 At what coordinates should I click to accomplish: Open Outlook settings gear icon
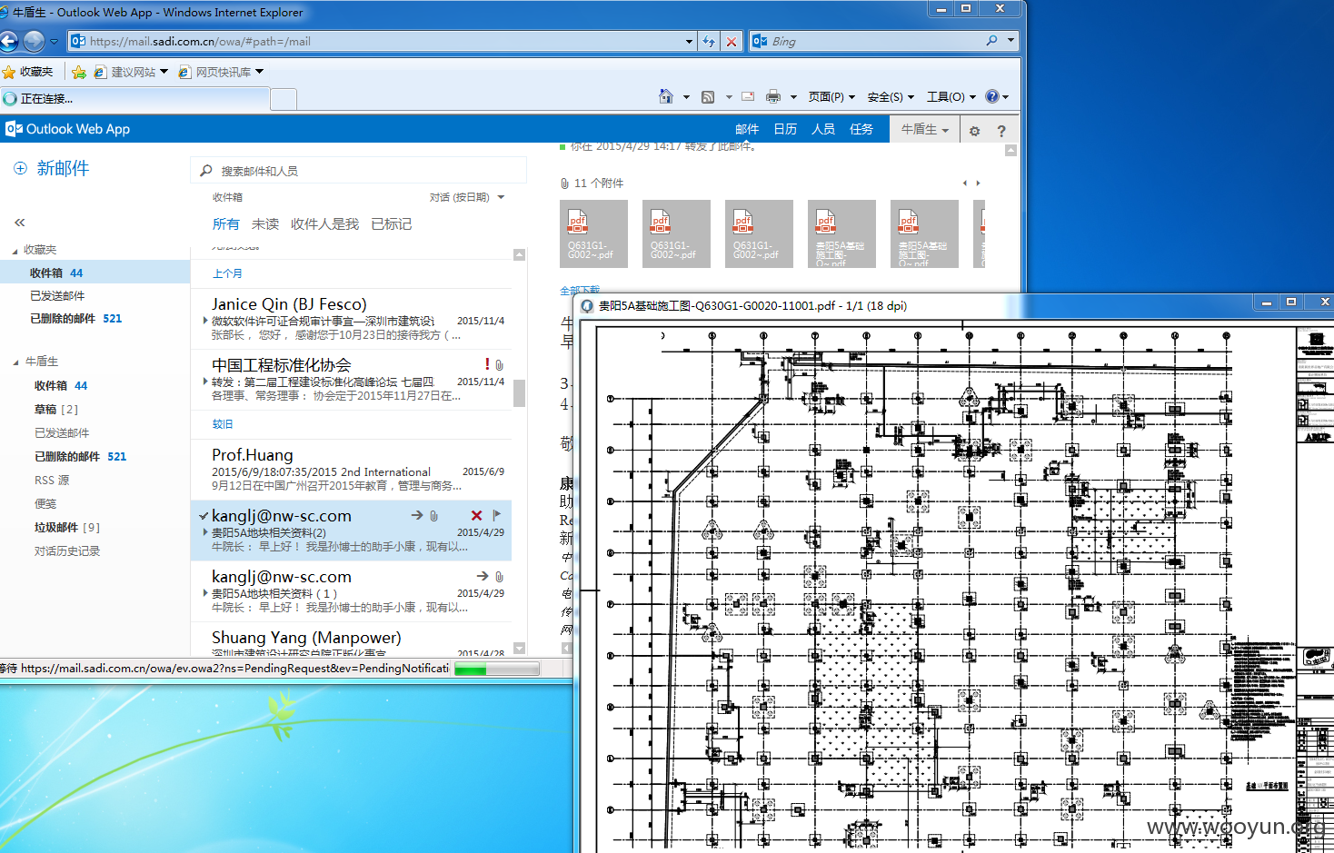tap(974, 131)
